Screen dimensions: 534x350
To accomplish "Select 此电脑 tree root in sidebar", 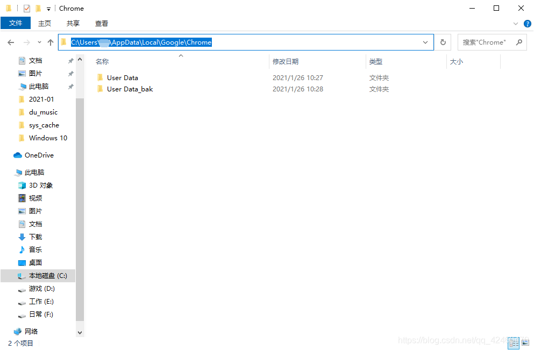I will 34,172.
